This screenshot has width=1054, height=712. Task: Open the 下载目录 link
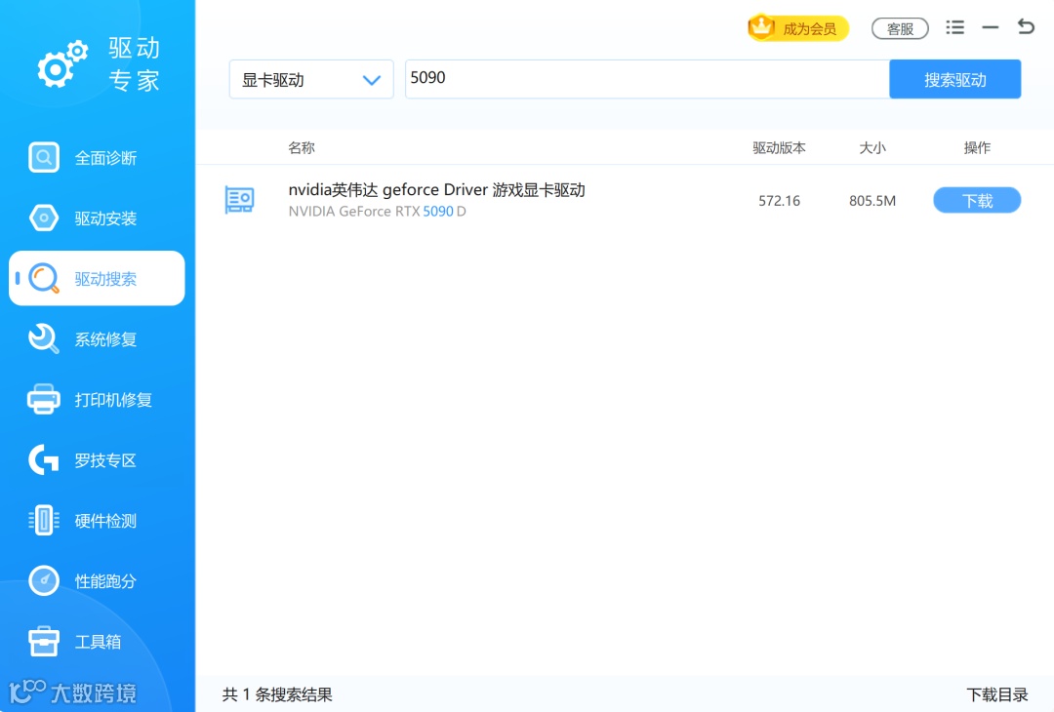pos(996,694)
